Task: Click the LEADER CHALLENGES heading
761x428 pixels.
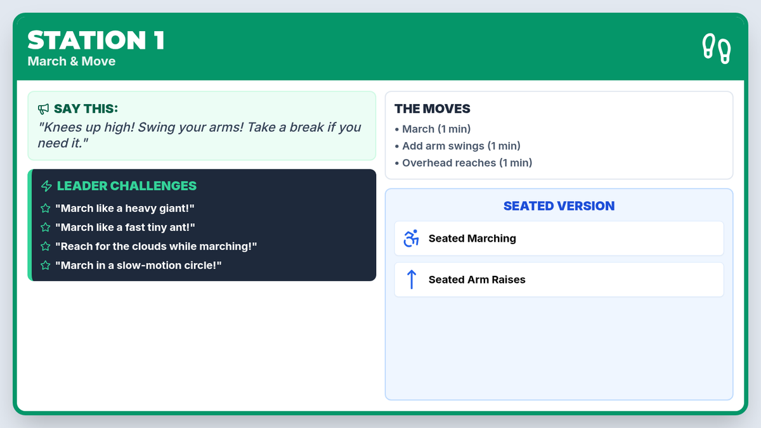Action: 127,186
